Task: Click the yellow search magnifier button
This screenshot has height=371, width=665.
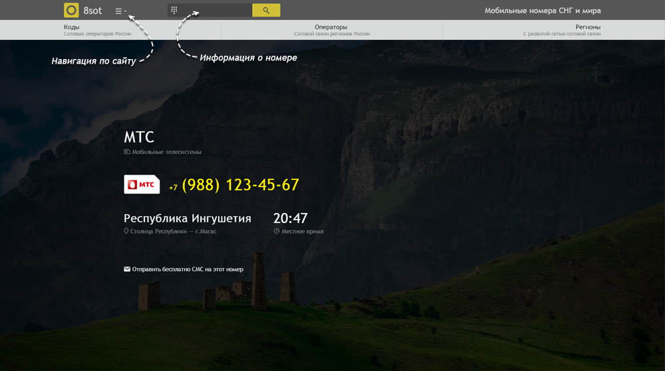Action: [266, 10]
